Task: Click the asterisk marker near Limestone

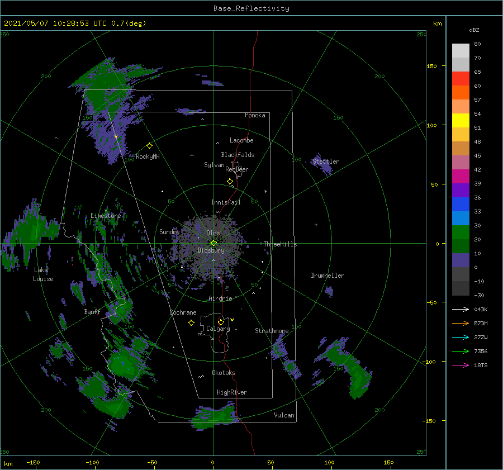Action: (x=106, y=211)
